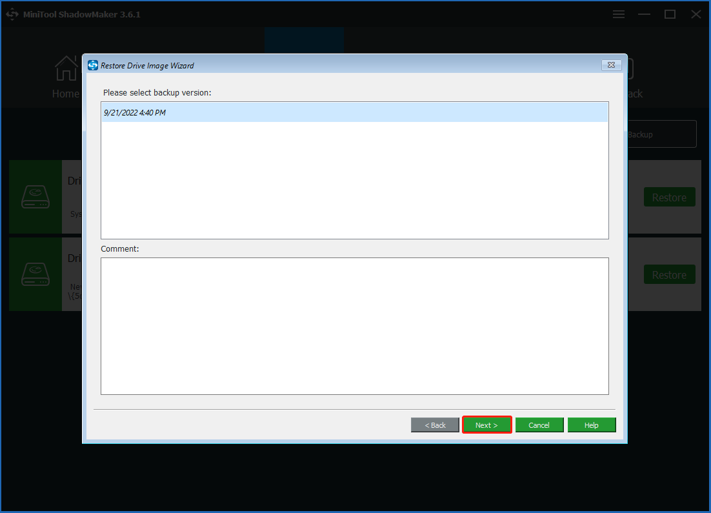Screen dimensions: 711x513
Task: Minimize the ShadowMaker window
Action: click(645, 14)
